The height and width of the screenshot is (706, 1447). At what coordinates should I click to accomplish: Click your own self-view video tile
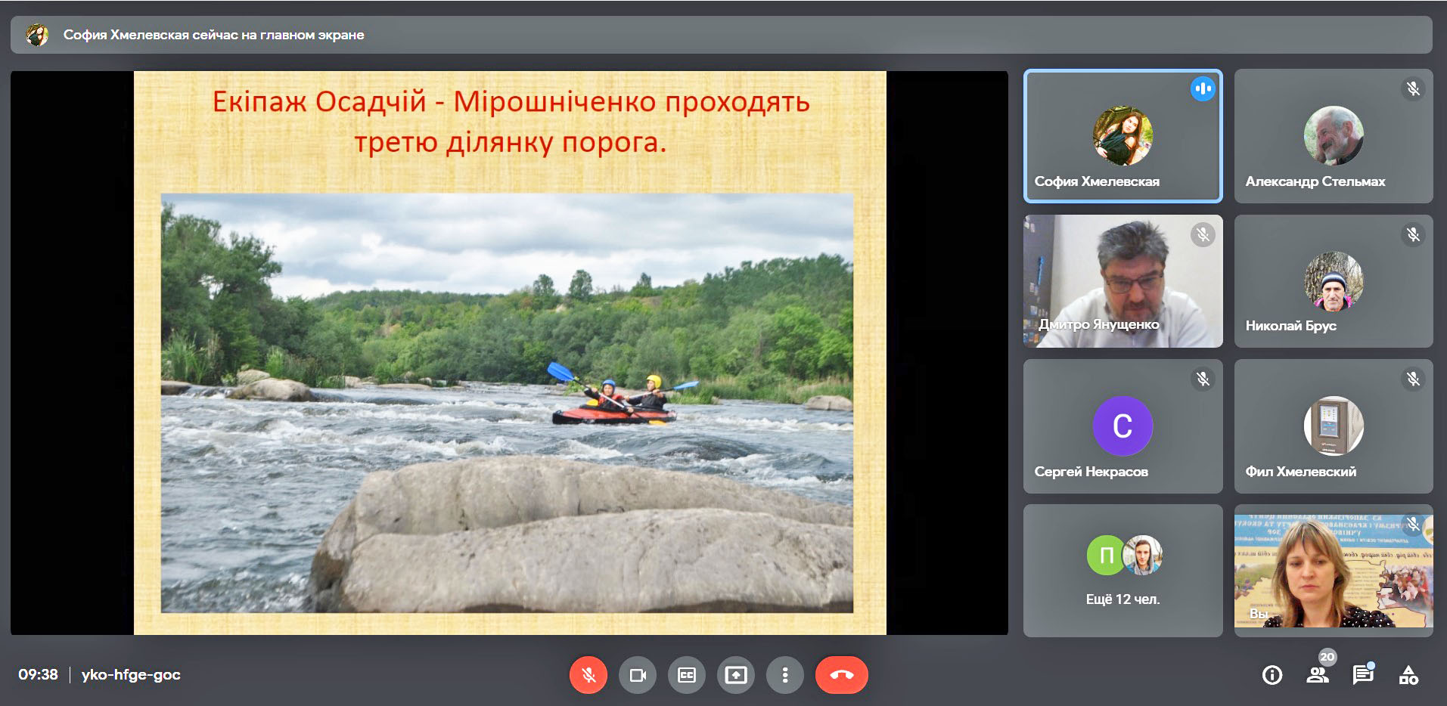1334,571
